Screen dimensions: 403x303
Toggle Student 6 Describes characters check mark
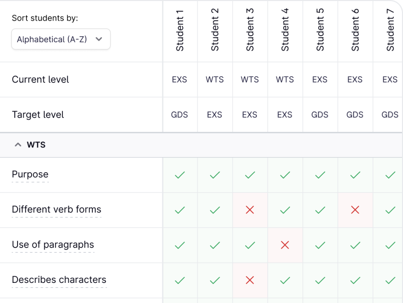coord(355,280)
